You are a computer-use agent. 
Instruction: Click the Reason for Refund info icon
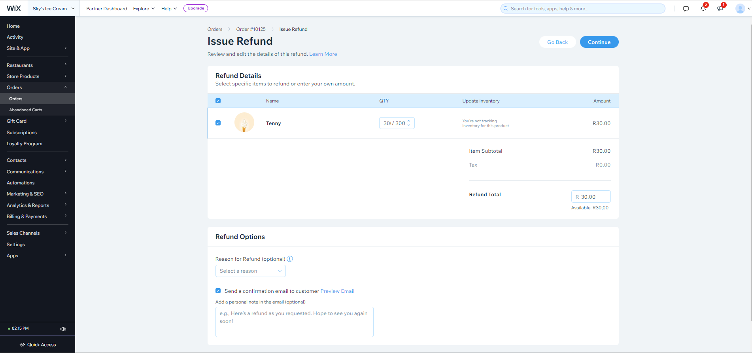(x=290, y=259)
